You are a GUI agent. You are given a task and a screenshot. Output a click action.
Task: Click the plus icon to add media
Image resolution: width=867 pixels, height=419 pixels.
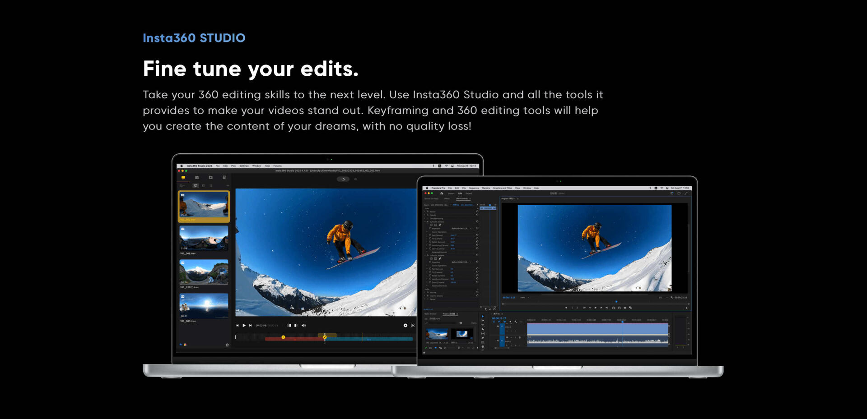pyautogui.click(x=228, y=185)
